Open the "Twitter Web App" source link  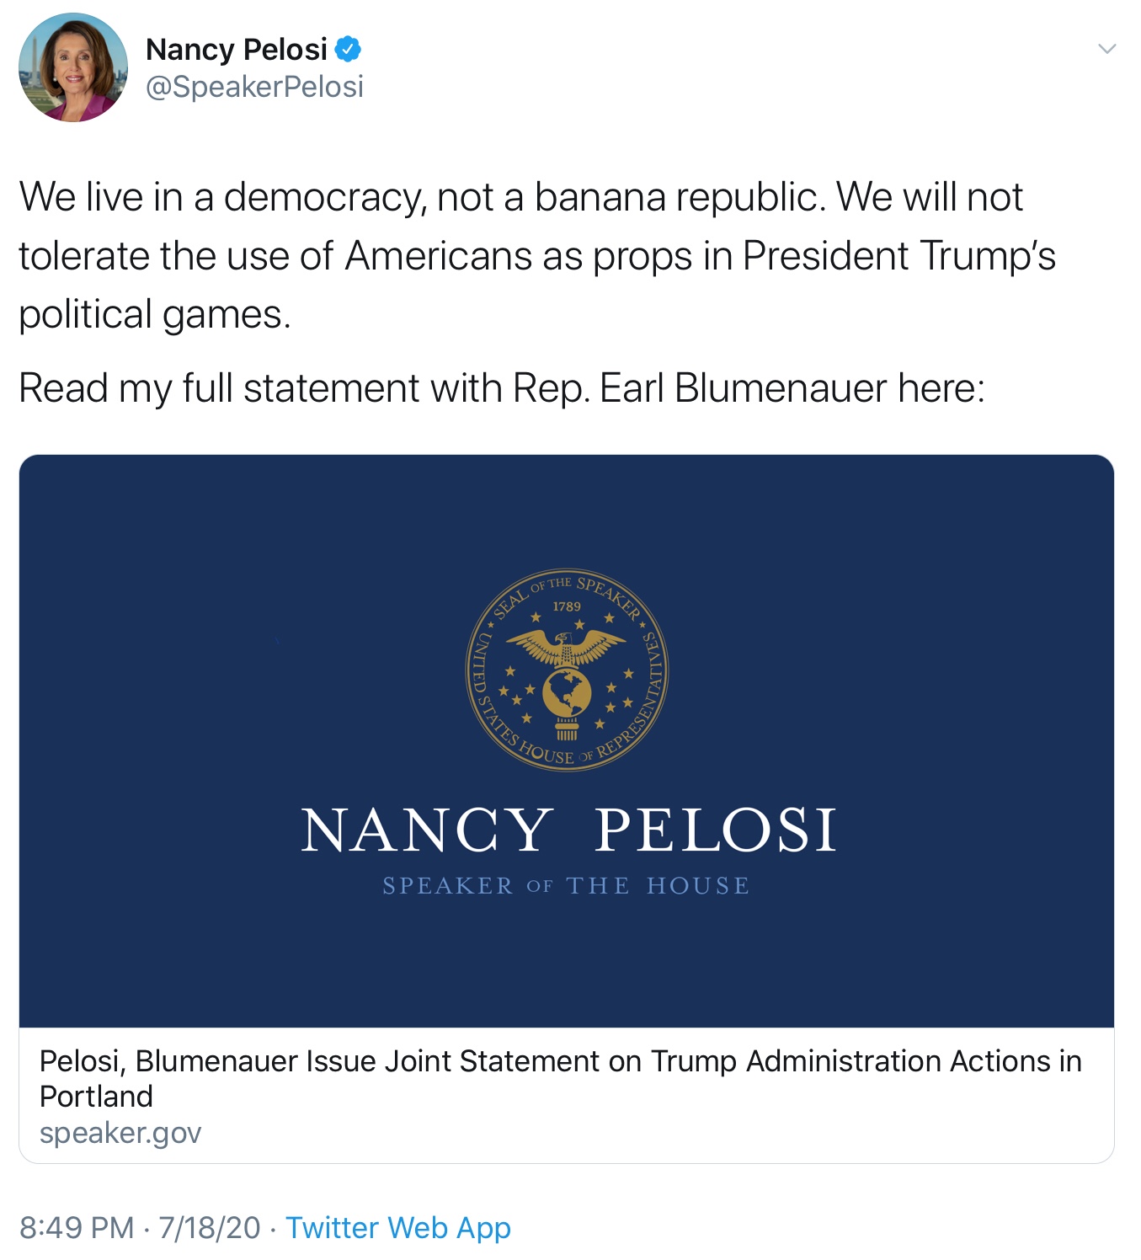click(x=398, y=1227)
